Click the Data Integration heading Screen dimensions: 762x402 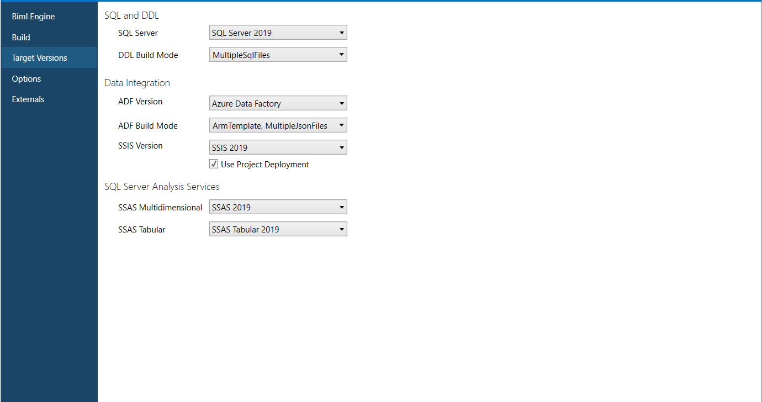coord(137,83)
